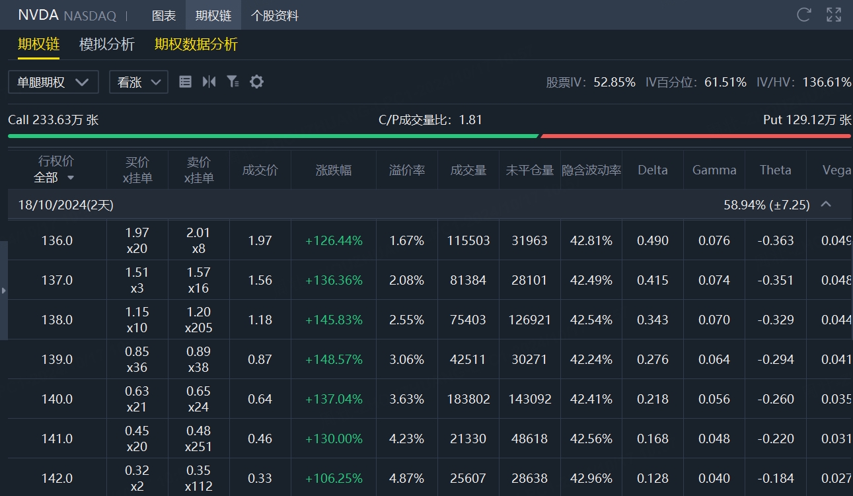Image resolution: width=853 pixels, height=496 pixels.
Task: Click the refresh icon at top right
Action: (x=804, y=15)
